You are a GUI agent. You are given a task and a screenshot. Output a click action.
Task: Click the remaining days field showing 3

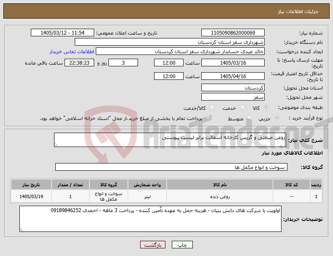click(x=123, y=63)
